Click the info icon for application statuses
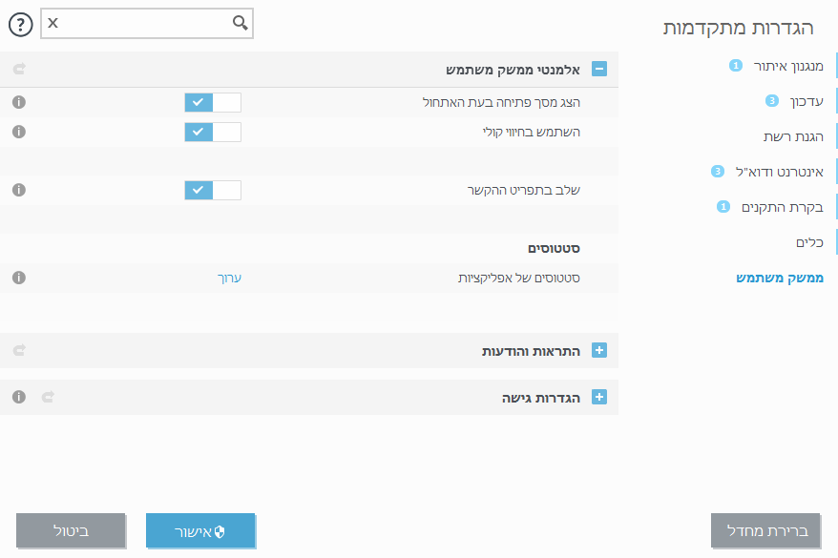Viewport: 838px width, 558px height. click(18, 277)
